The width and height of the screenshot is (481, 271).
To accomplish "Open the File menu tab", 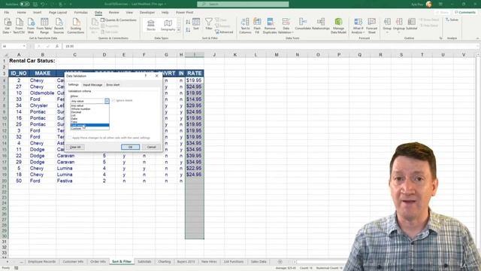I will pyautogui.click(x=7, y=12).
